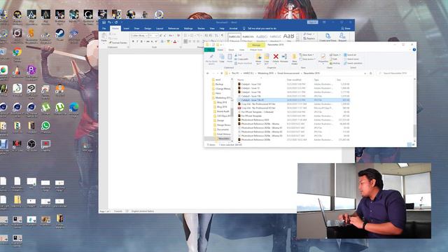Open Google Chrome from desktop icon
The height and width of the screenshot is (252, 448).
[17, 52]
